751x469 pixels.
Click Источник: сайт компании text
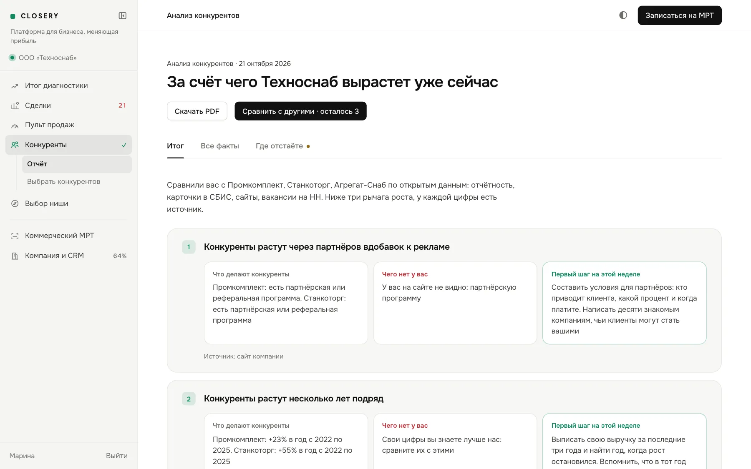244,356
